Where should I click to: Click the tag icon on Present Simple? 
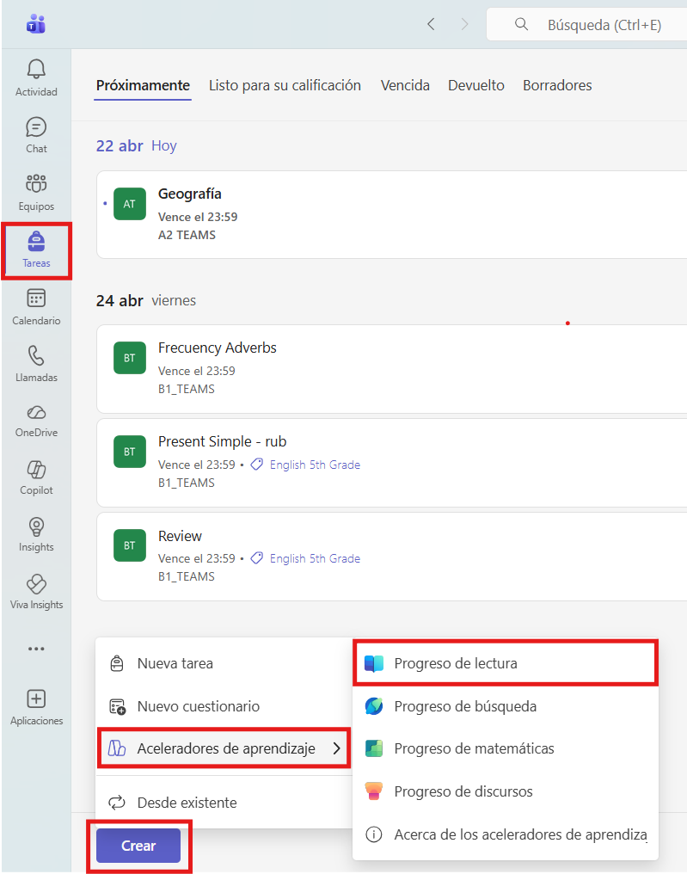257,465
